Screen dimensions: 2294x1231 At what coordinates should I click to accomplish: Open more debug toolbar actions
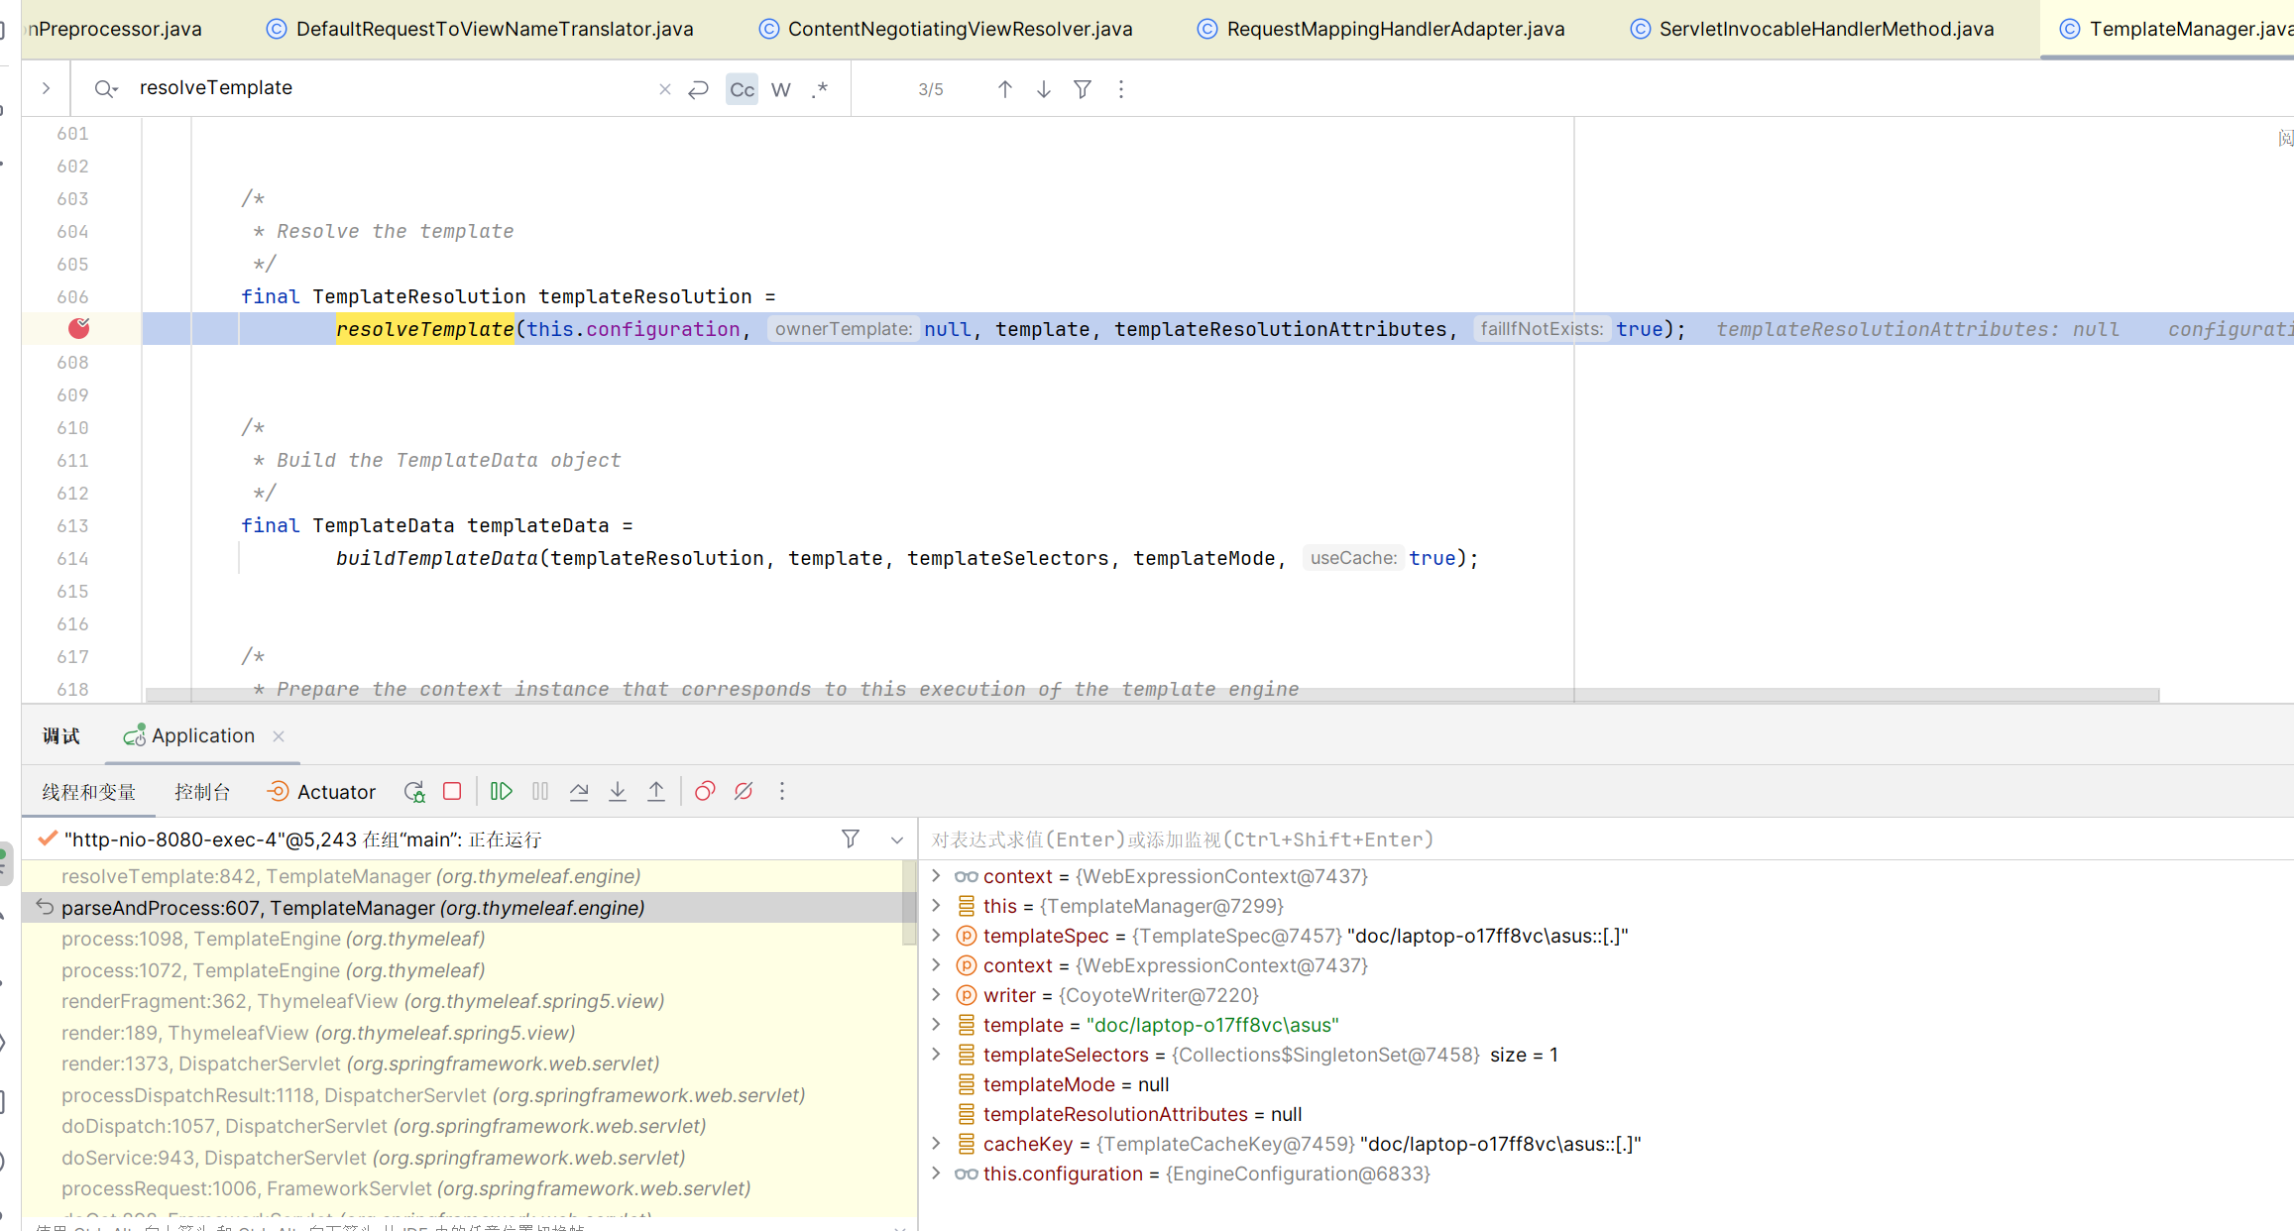(x=782, y=791)
